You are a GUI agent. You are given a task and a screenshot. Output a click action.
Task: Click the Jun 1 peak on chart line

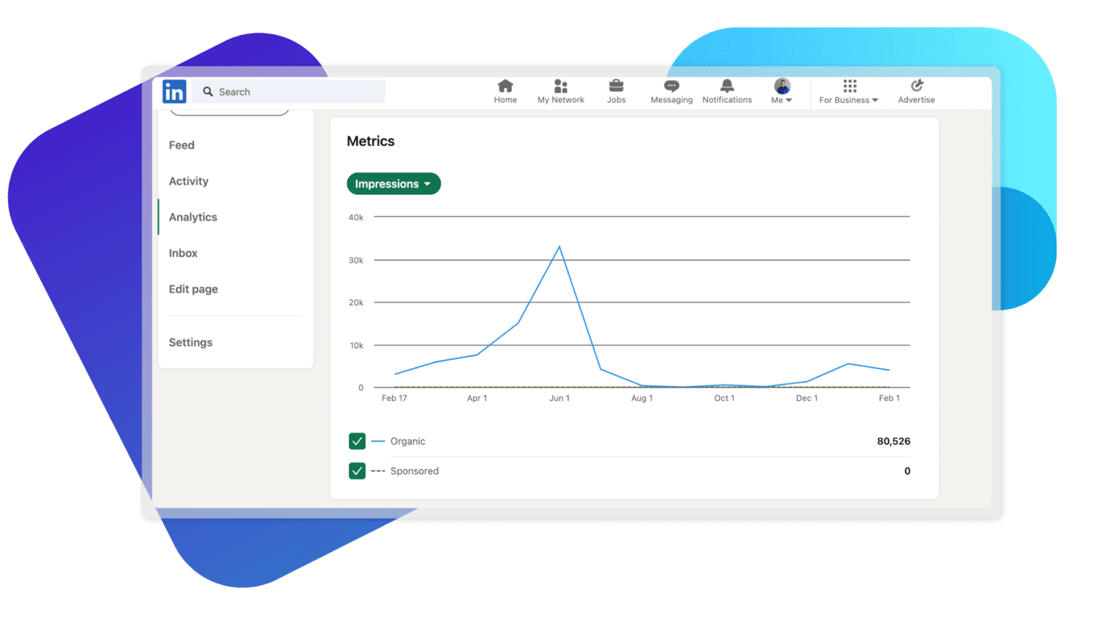(x=559, y=247)
